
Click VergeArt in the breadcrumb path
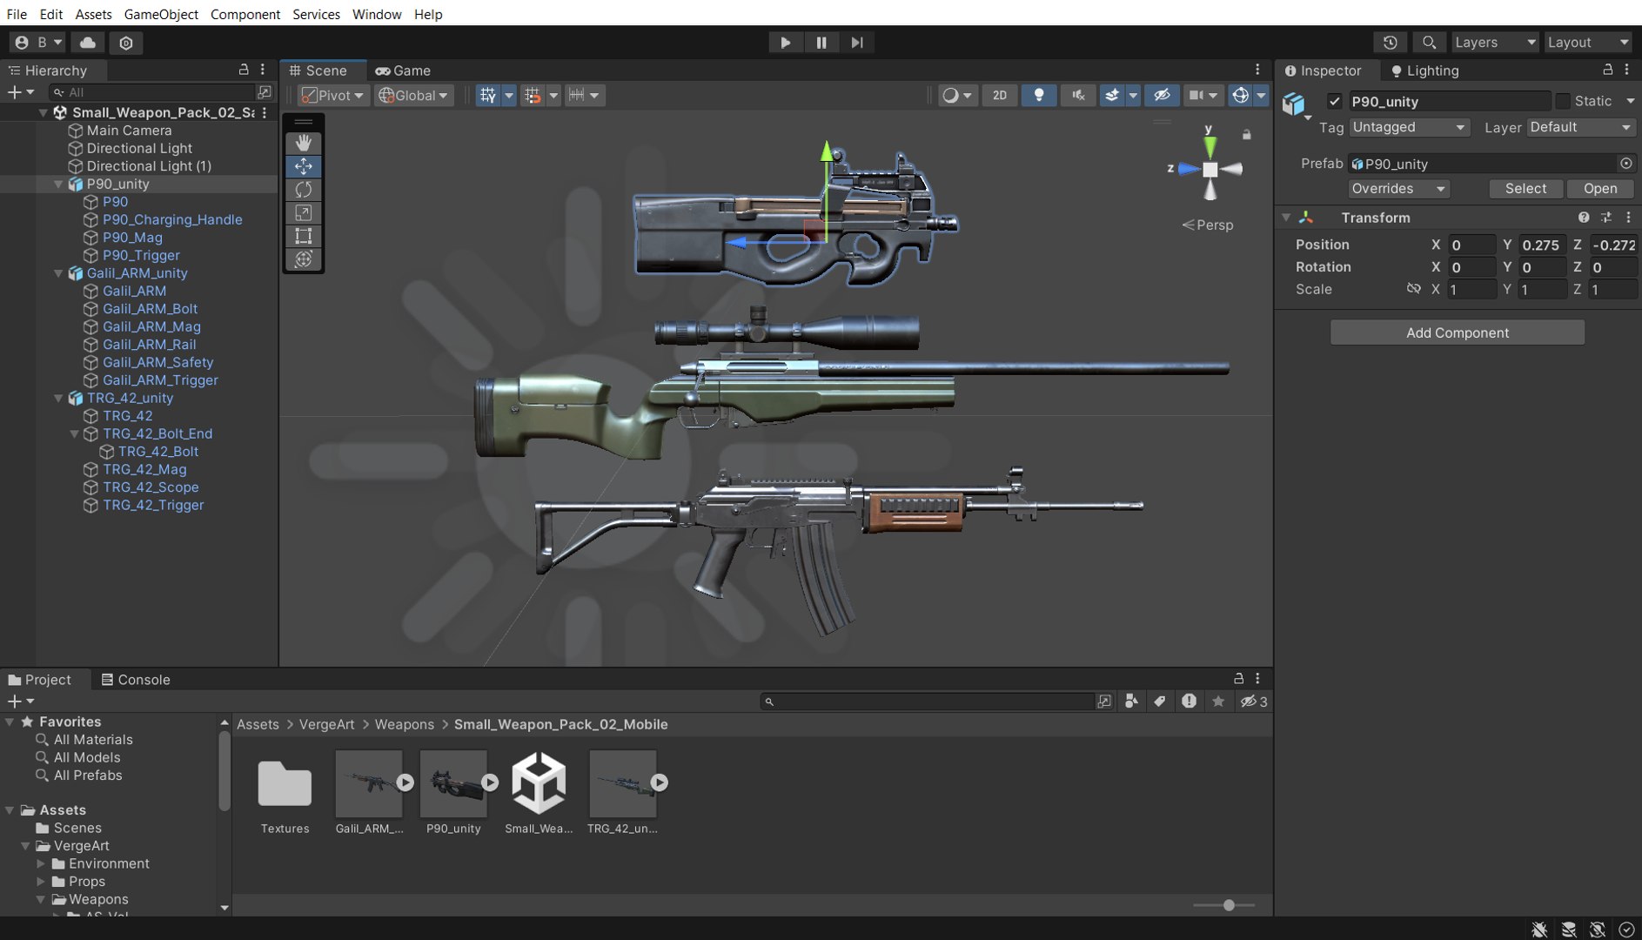pos(326,724)
